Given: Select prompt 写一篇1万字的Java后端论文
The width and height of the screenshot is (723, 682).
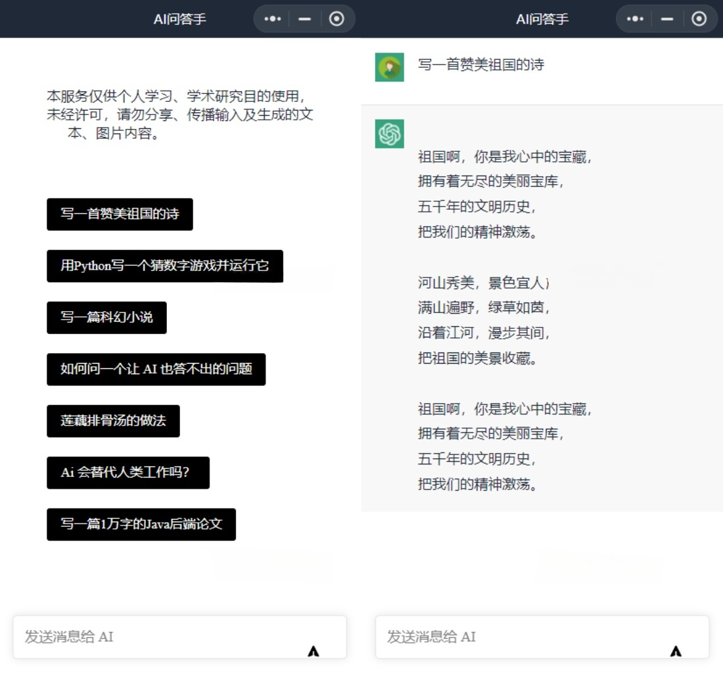Looking at the screenshot, I should click(x=142, y=524).
